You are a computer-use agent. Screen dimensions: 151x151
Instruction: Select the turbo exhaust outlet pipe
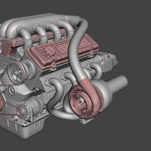117,85
